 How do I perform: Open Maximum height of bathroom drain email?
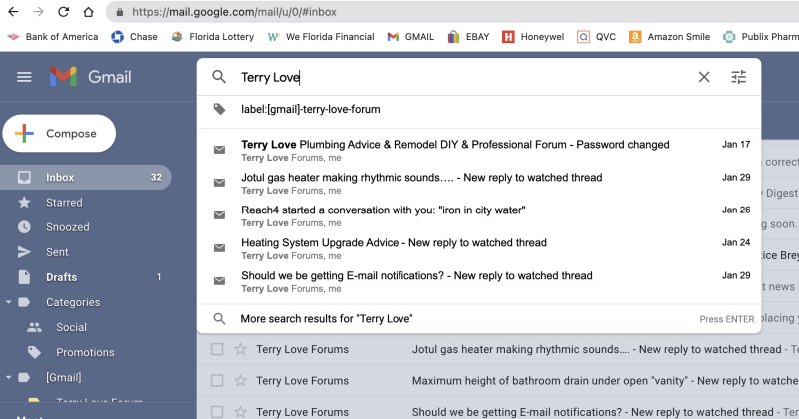point(498,381)
